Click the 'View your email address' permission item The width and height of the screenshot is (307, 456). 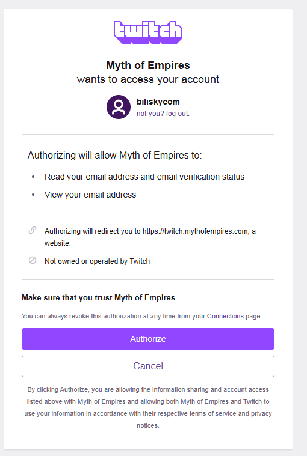[x=90, y=195]
